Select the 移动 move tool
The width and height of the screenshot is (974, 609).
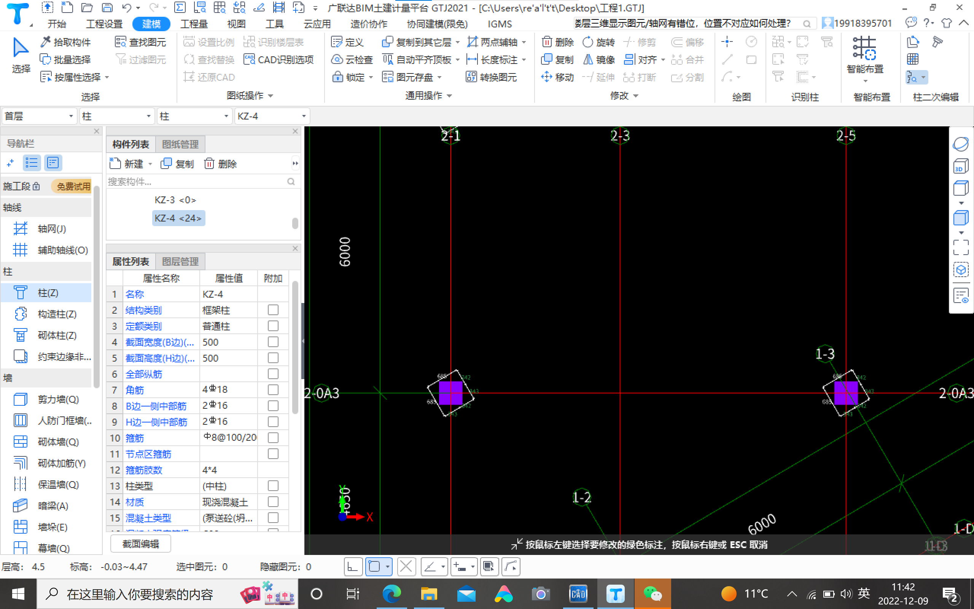point(557,77)
